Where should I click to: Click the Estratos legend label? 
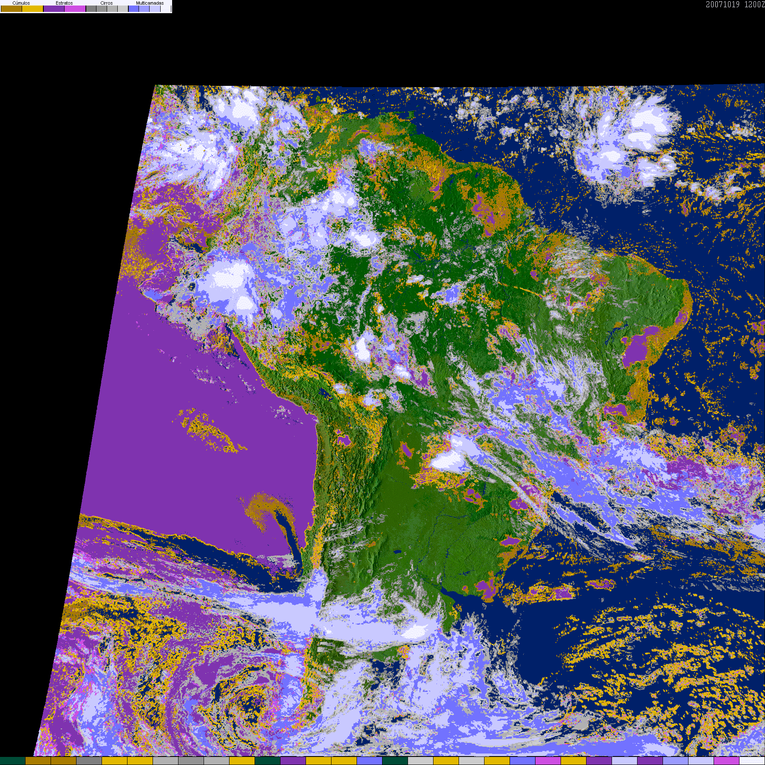click(64, 3)
